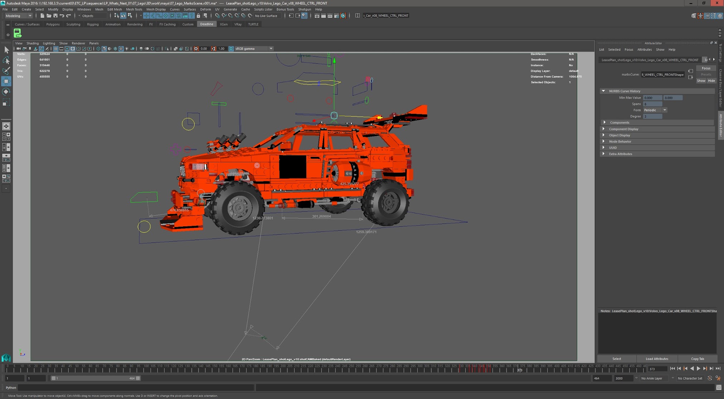This screenshot has width=724, height=399.
Task: Expand the Extra Attributes section
Action: coord(604,154)
